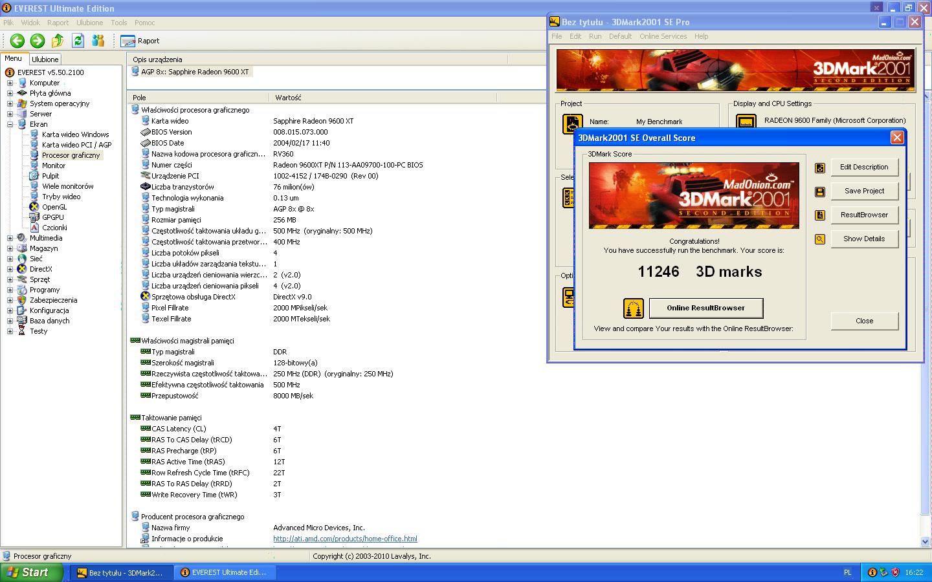Switch to the Ulubione tab
Viewport: 932px width, 582px height.
(45, 59)
